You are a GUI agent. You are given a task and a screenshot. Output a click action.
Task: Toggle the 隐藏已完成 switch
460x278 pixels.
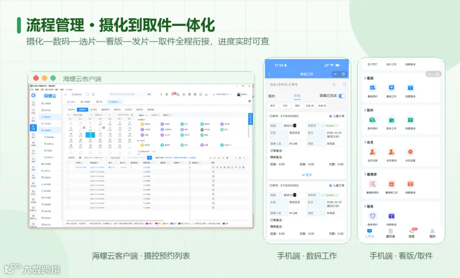click(x=342, y=96)
